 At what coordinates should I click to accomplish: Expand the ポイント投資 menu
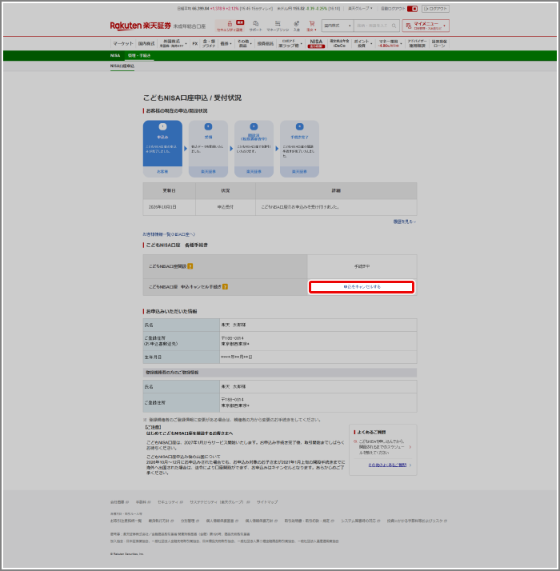tap(362, 43)
